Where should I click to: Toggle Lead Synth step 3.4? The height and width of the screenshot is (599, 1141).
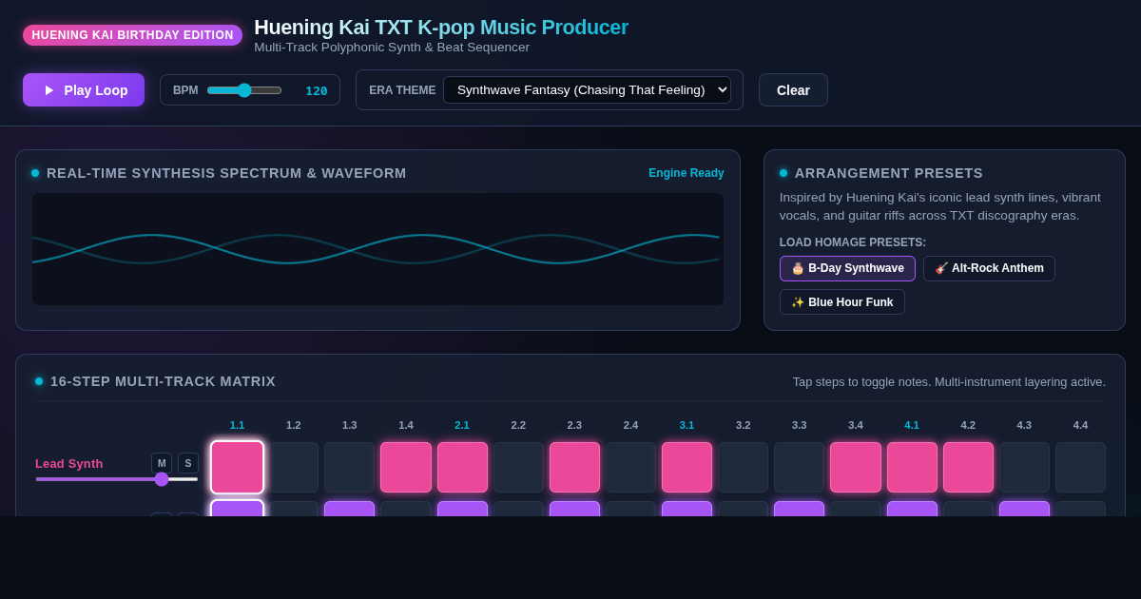point(856,467)
